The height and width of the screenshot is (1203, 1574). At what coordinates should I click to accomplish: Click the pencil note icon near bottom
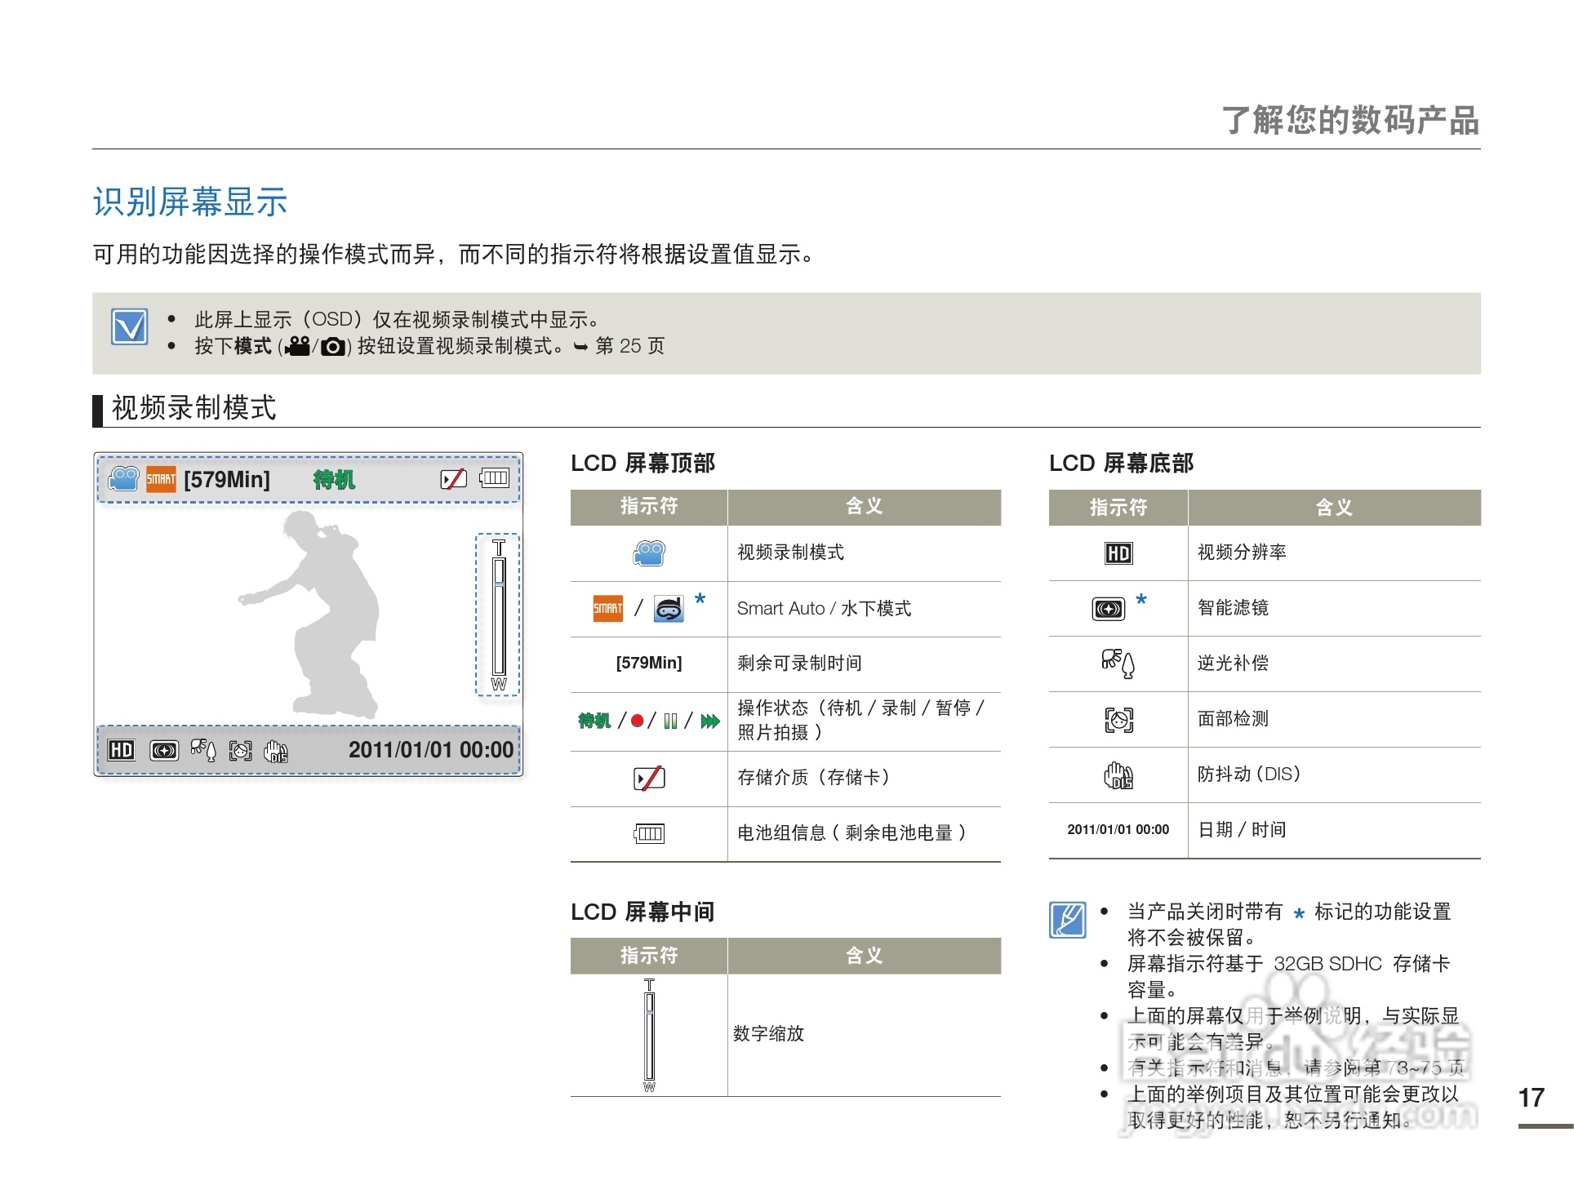pyautogui.click(x=1067, y=920)
